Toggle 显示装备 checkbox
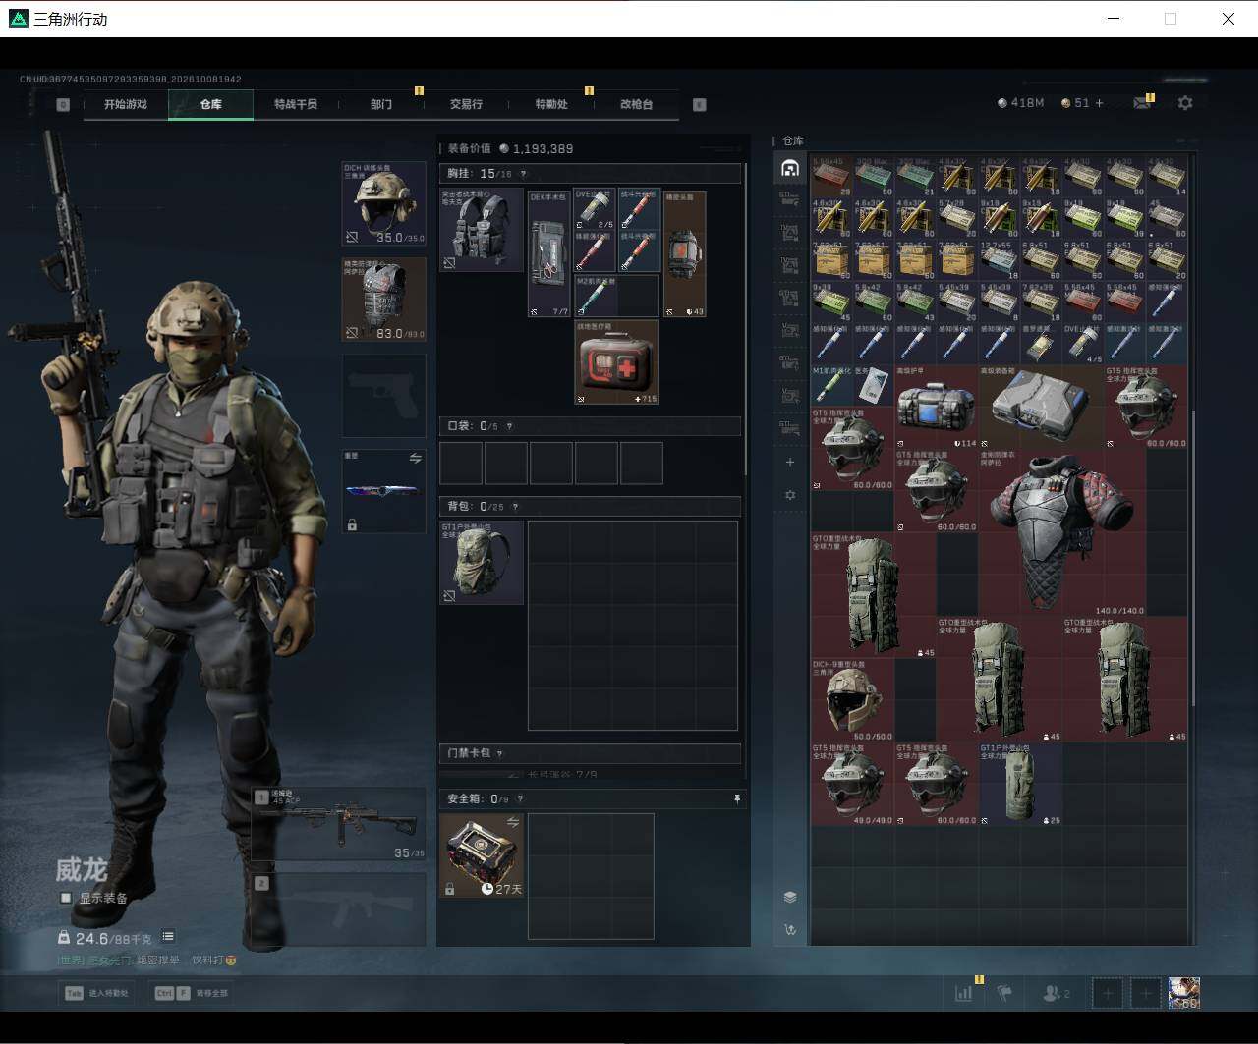 pyautogui.click(x=66, y=898)
